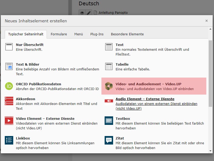Open the Plug-Ins tab
This screenshot has height=161, width=214.
97,34
